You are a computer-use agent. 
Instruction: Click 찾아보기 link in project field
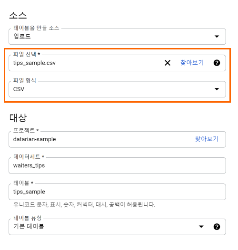[207, 139]
